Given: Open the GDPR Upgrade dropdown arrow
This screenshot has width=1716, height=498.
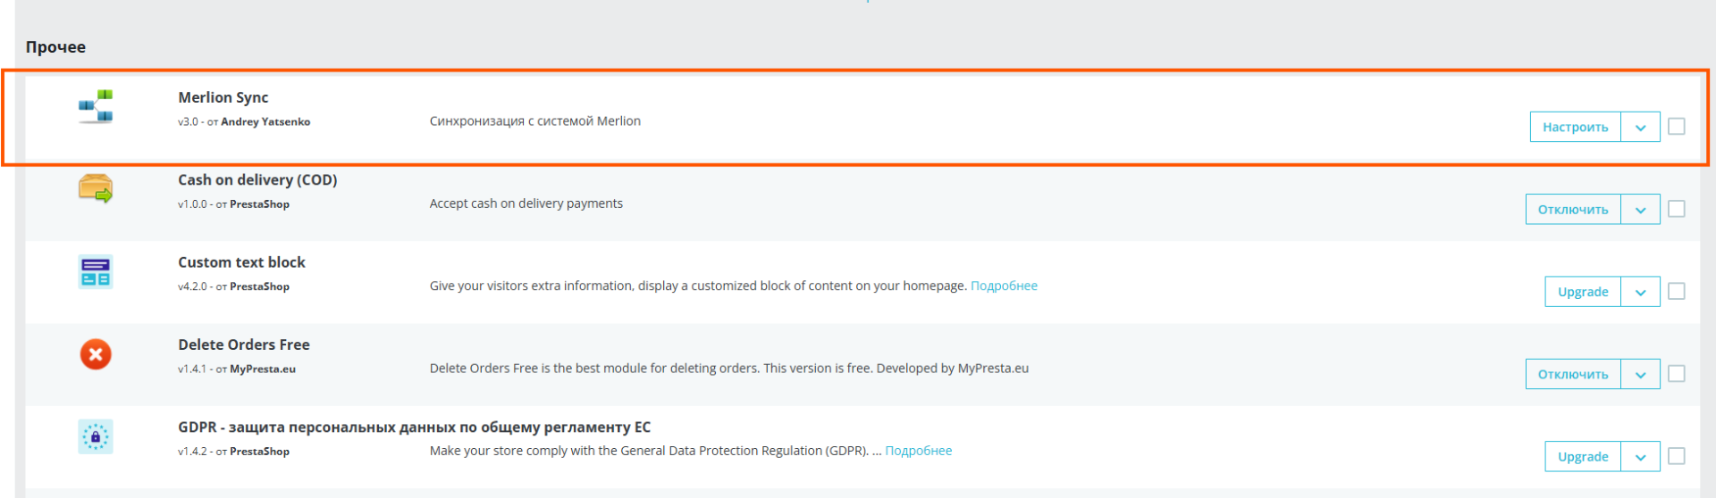Looking at the screenshot, I should pos(1641,456).
